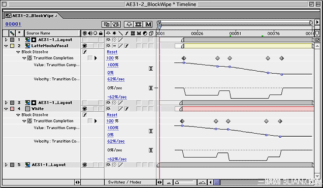Select first keyframe of LatteMochaVocal Transition Completion

pos(184,58)
